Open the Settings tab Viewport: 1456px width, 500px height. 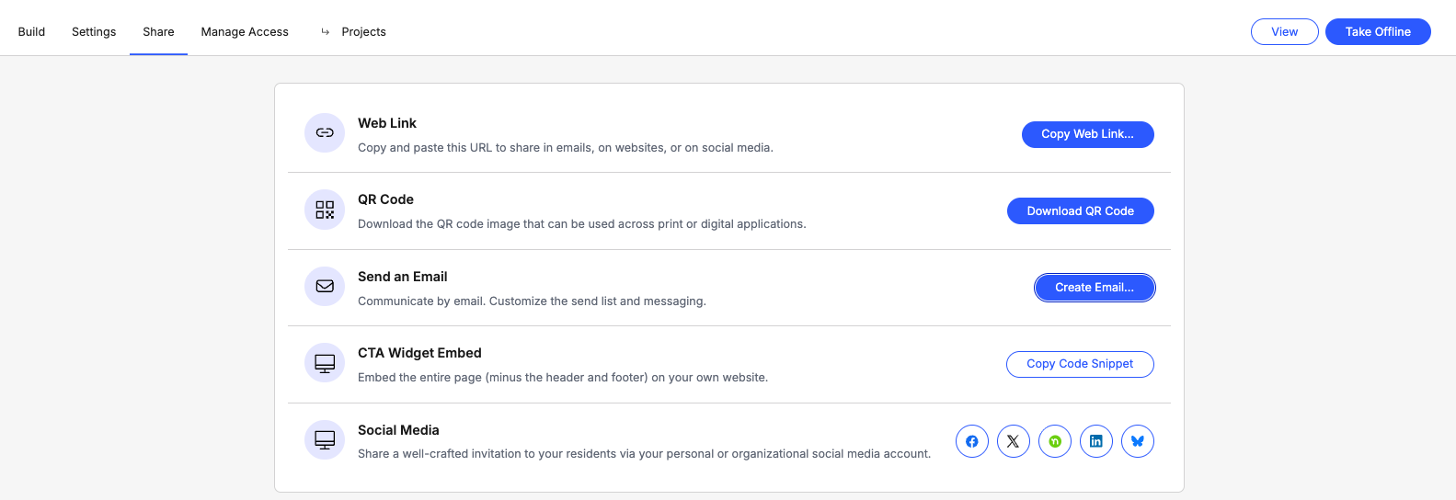94,31
